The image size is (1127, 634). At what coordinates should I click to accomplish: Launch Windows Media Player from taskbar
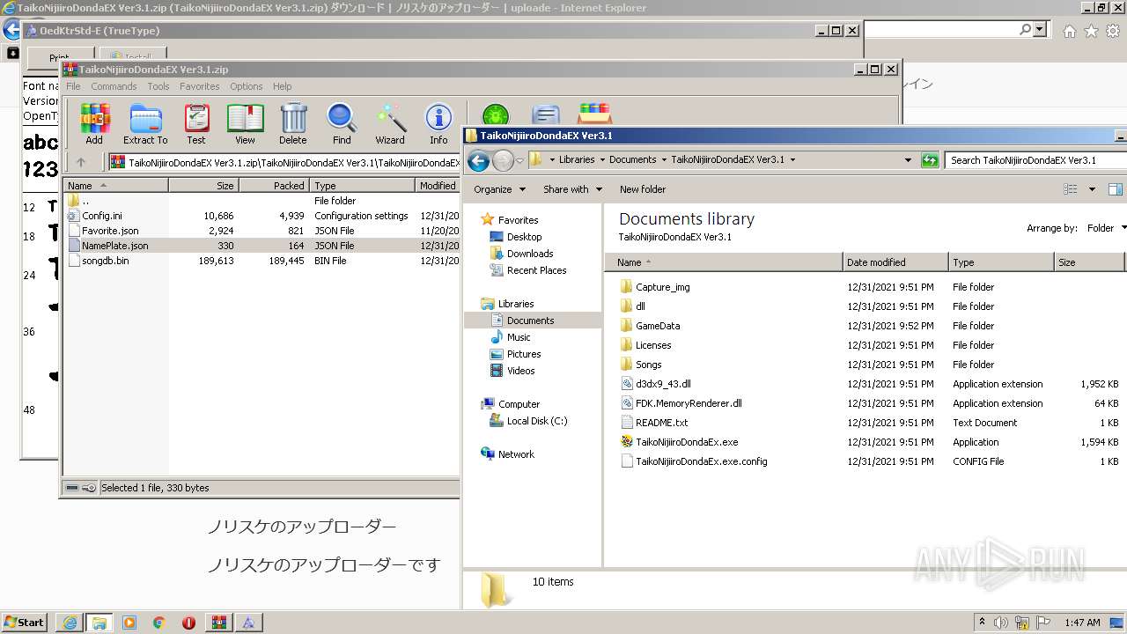(129, 623)
